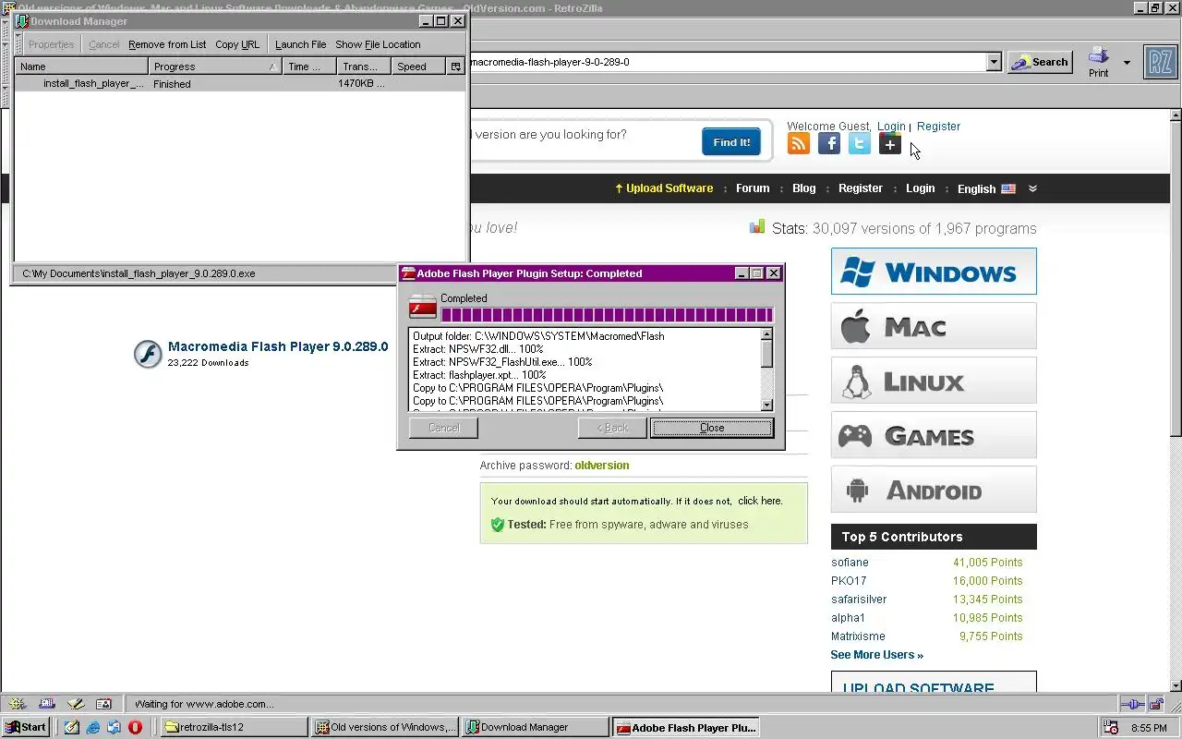The width and height of the screenshot is (1182, 739).
Task: Click the Time column header
Action: coord(309,67)
